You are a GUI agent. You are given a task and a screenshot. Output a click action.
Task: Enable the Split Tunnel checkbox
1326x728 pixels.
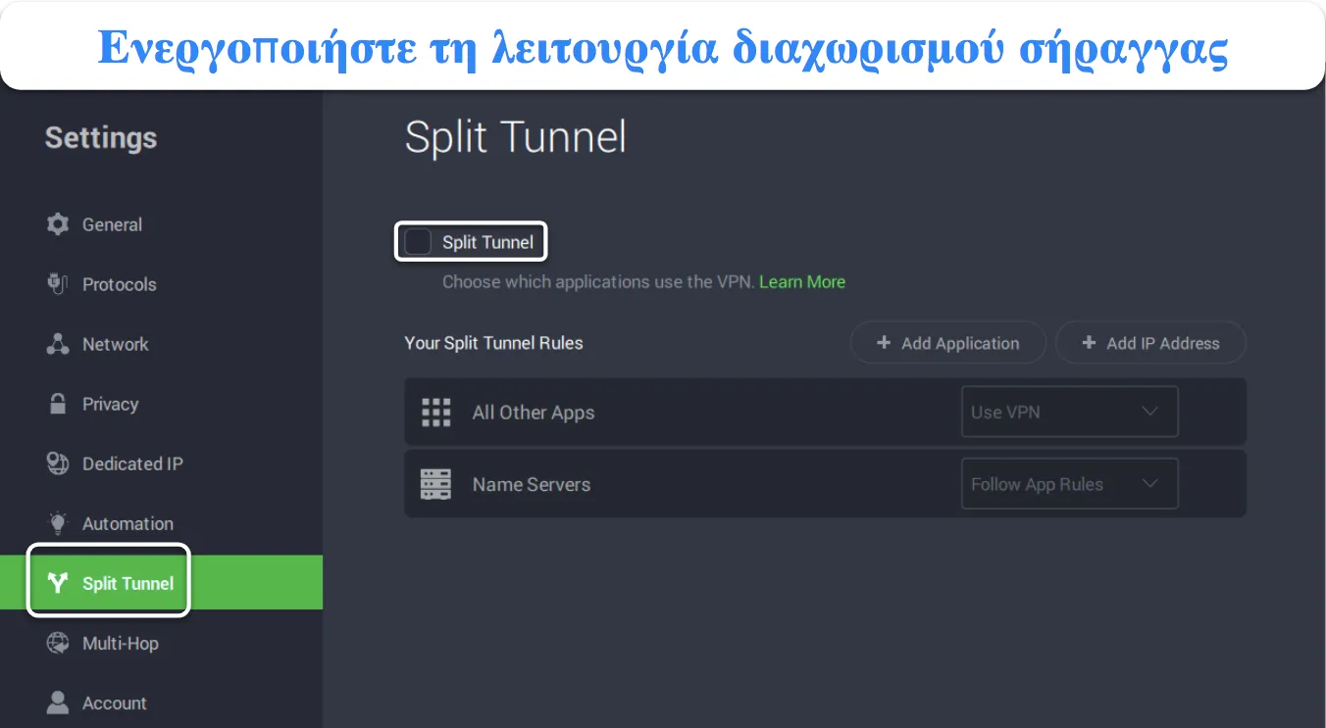pyautogui.click(x=418, y=242)
